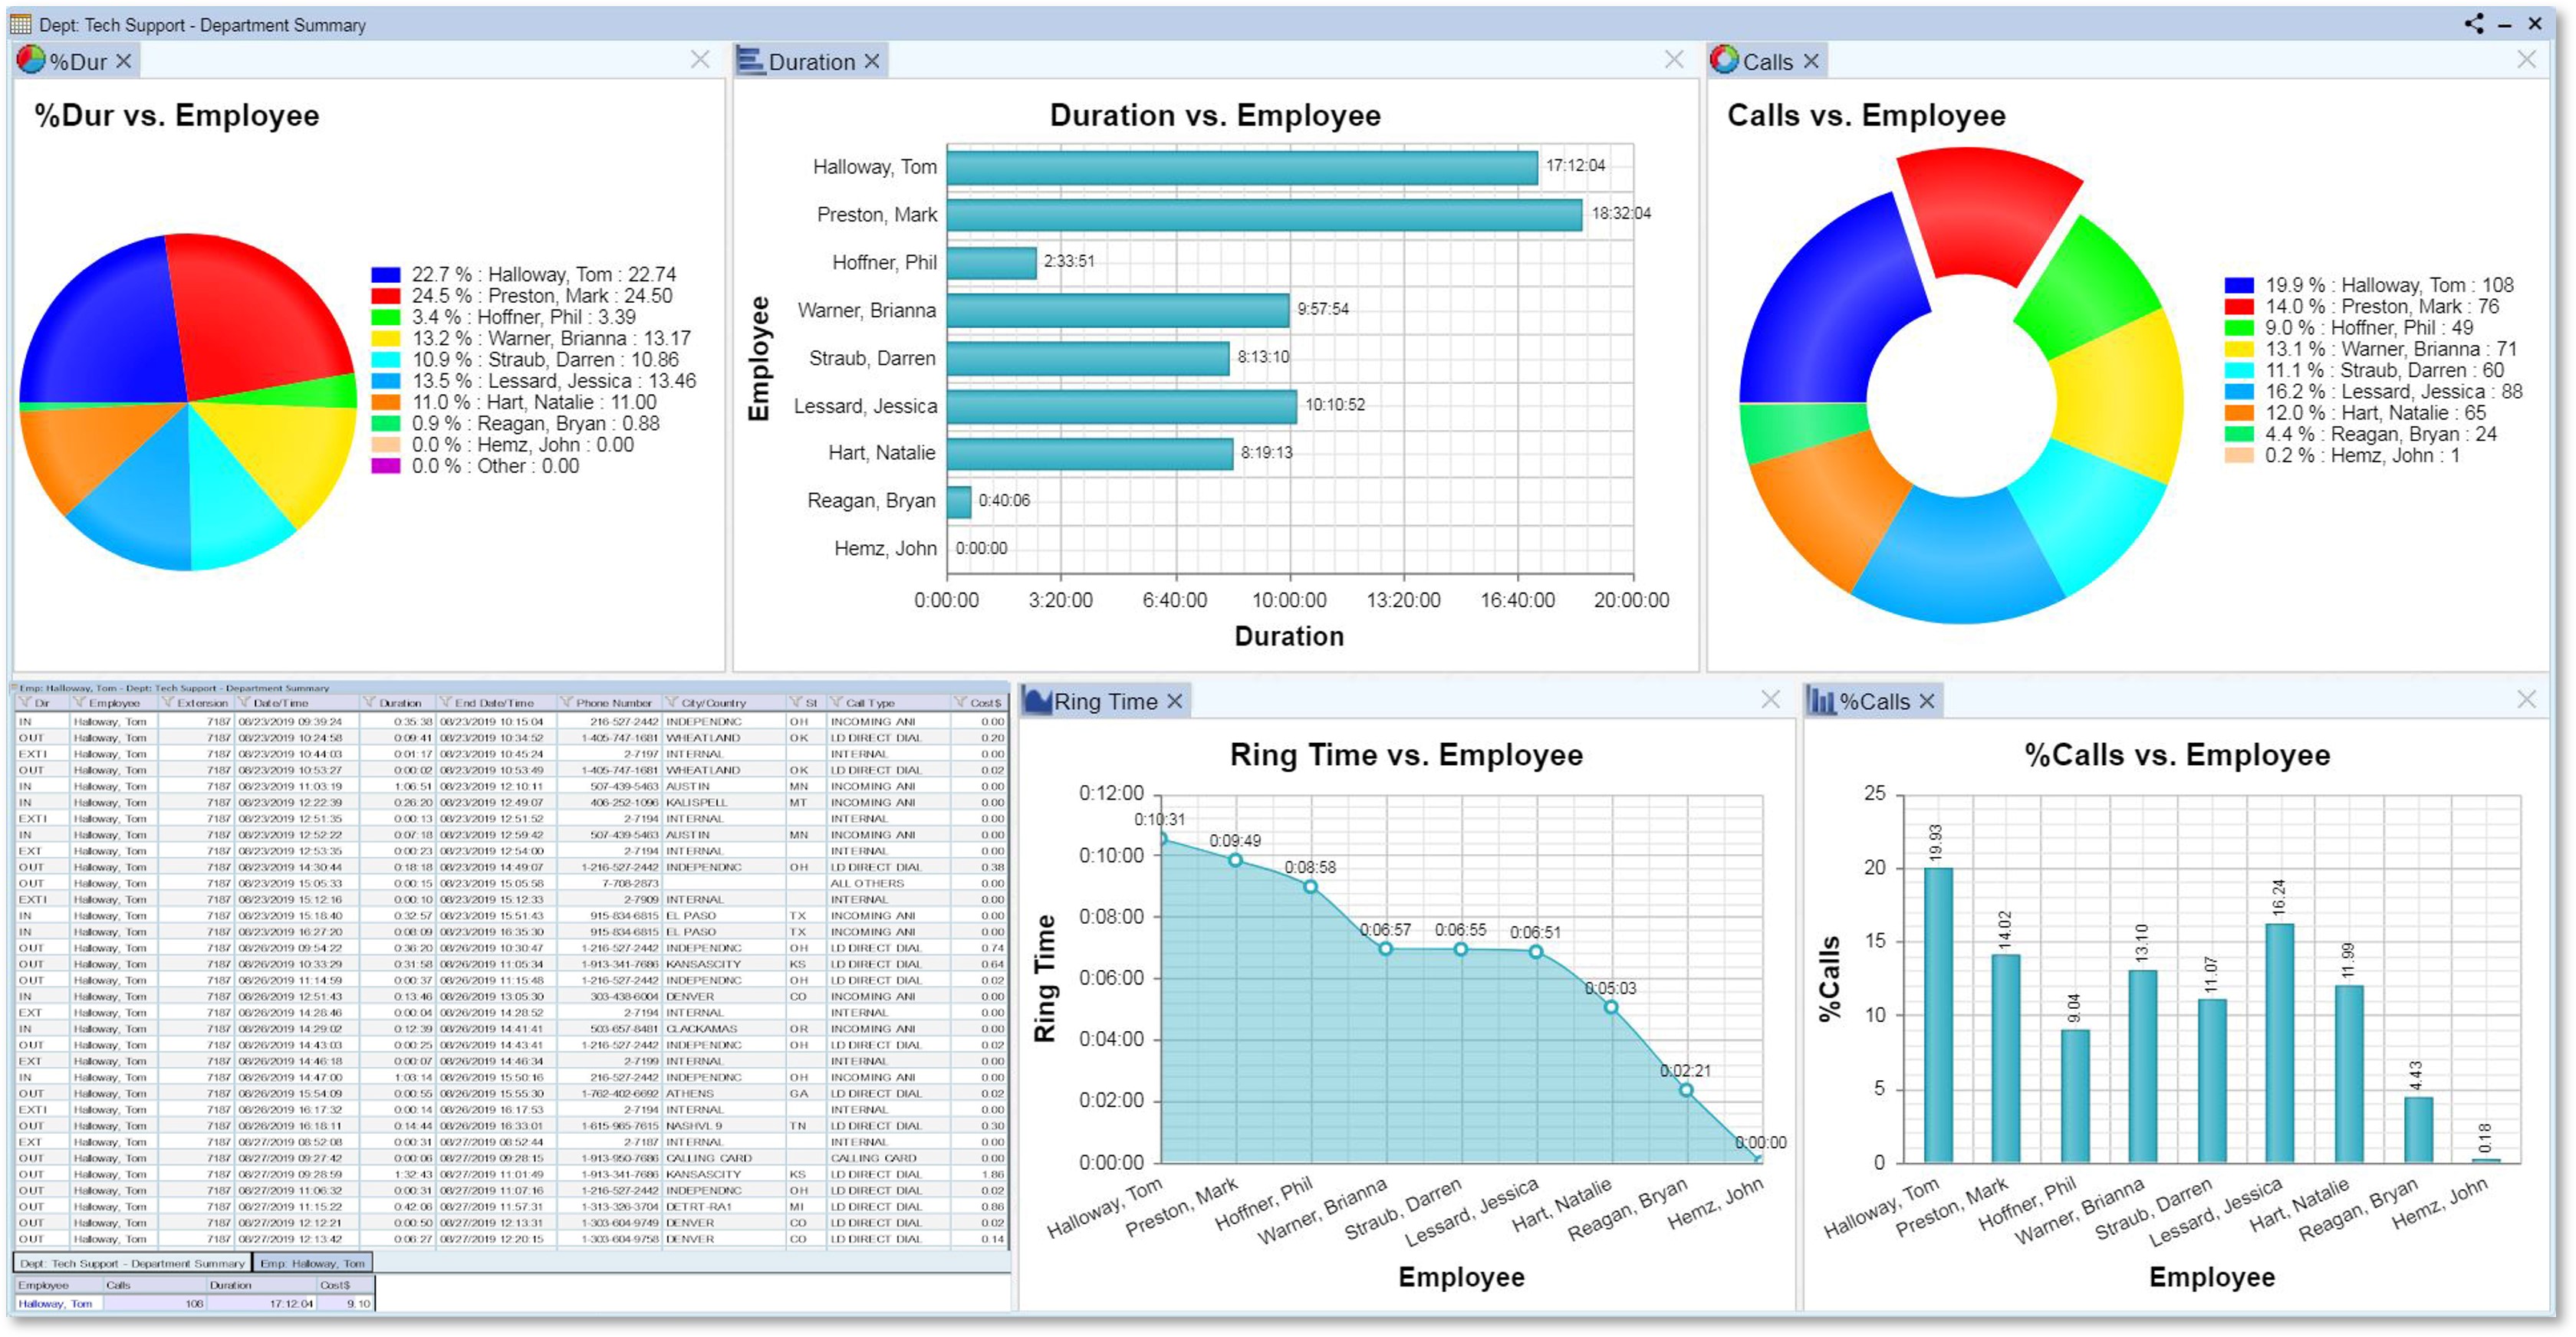Open the filter funnel on the Call Type column
The width and height of the screenshot is (2576, 1337).
click(x=836, y=703)
